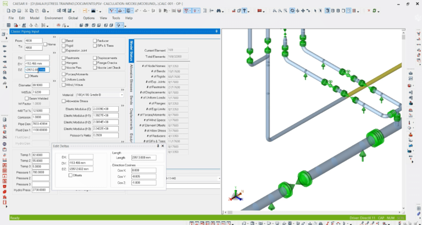Open the Model menu

click(35, 18)
